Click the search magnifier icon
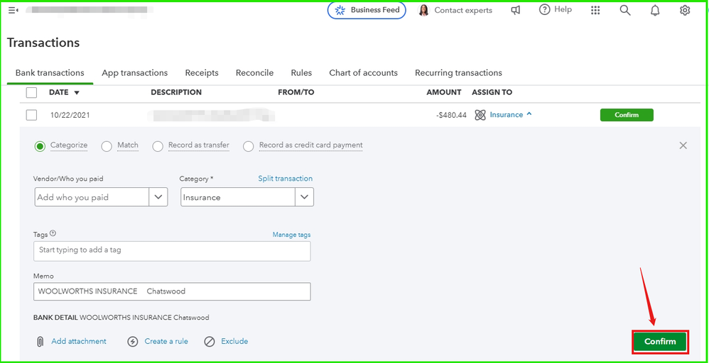Screen dimensions: 709x363 pos(625,10)
